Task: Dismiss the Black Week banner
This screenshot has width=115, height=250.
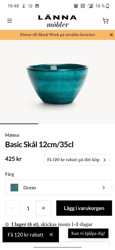Action: coord(111,35)
